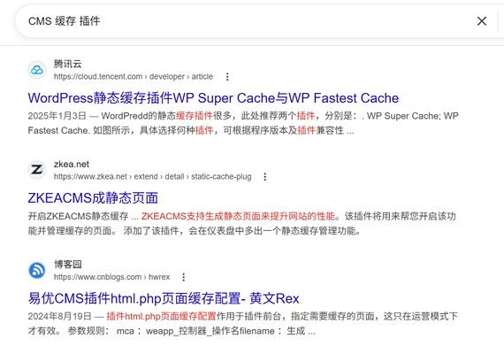Open the three-dot menu beside the cnblogs.com URL
The width and height of the screenshot is (504, 354).
click(184, 277)
